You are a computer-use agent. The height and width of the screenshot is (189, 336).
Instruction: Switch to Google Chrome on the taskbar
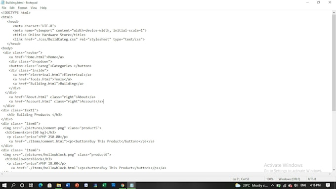123,186
